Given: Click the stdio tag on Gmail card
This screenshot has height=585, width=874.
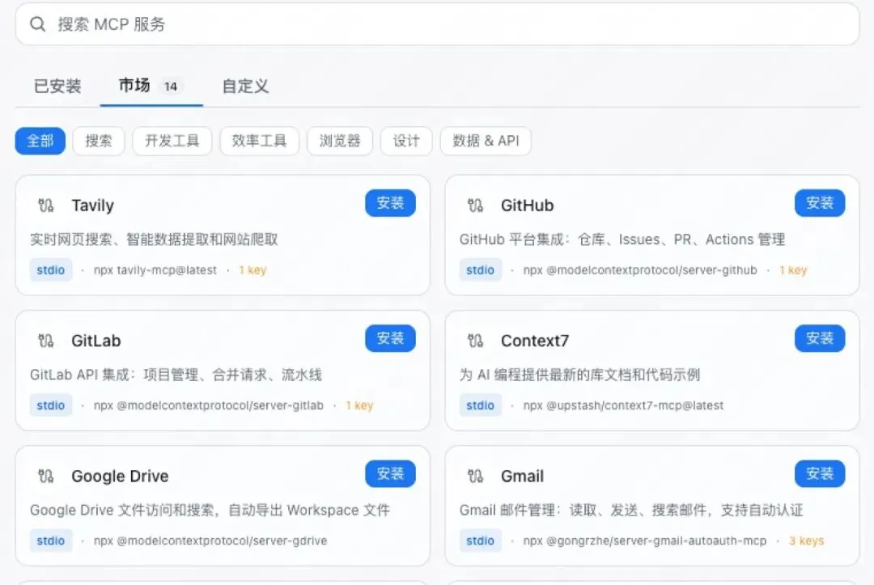Looking at the screenshot, I should [x=480, y=540].
